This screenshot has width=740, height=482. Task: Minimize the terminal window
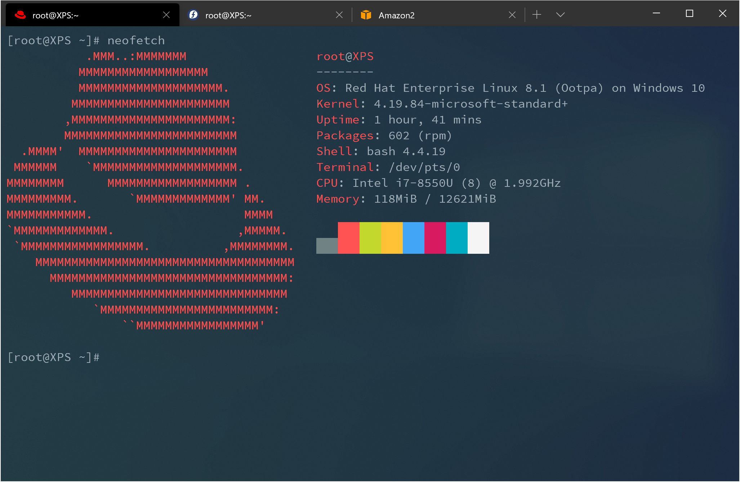click(656, 14)
